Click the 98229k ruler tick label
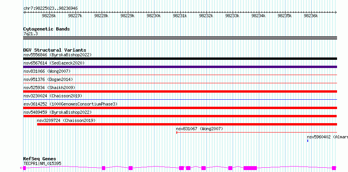Viewport: 348px width, 172px height. (x=127, y=16)
